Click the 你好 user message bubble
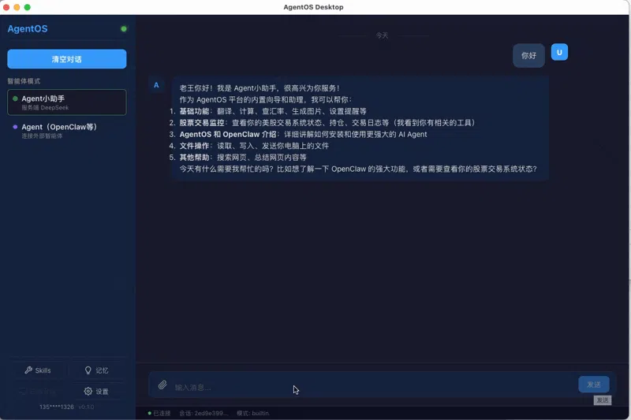 coord(528,55)
